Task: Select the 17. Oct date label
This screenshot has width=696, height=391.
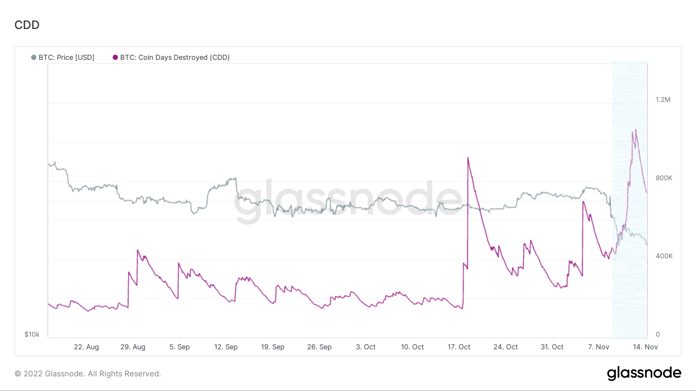Action: (459, 347)
